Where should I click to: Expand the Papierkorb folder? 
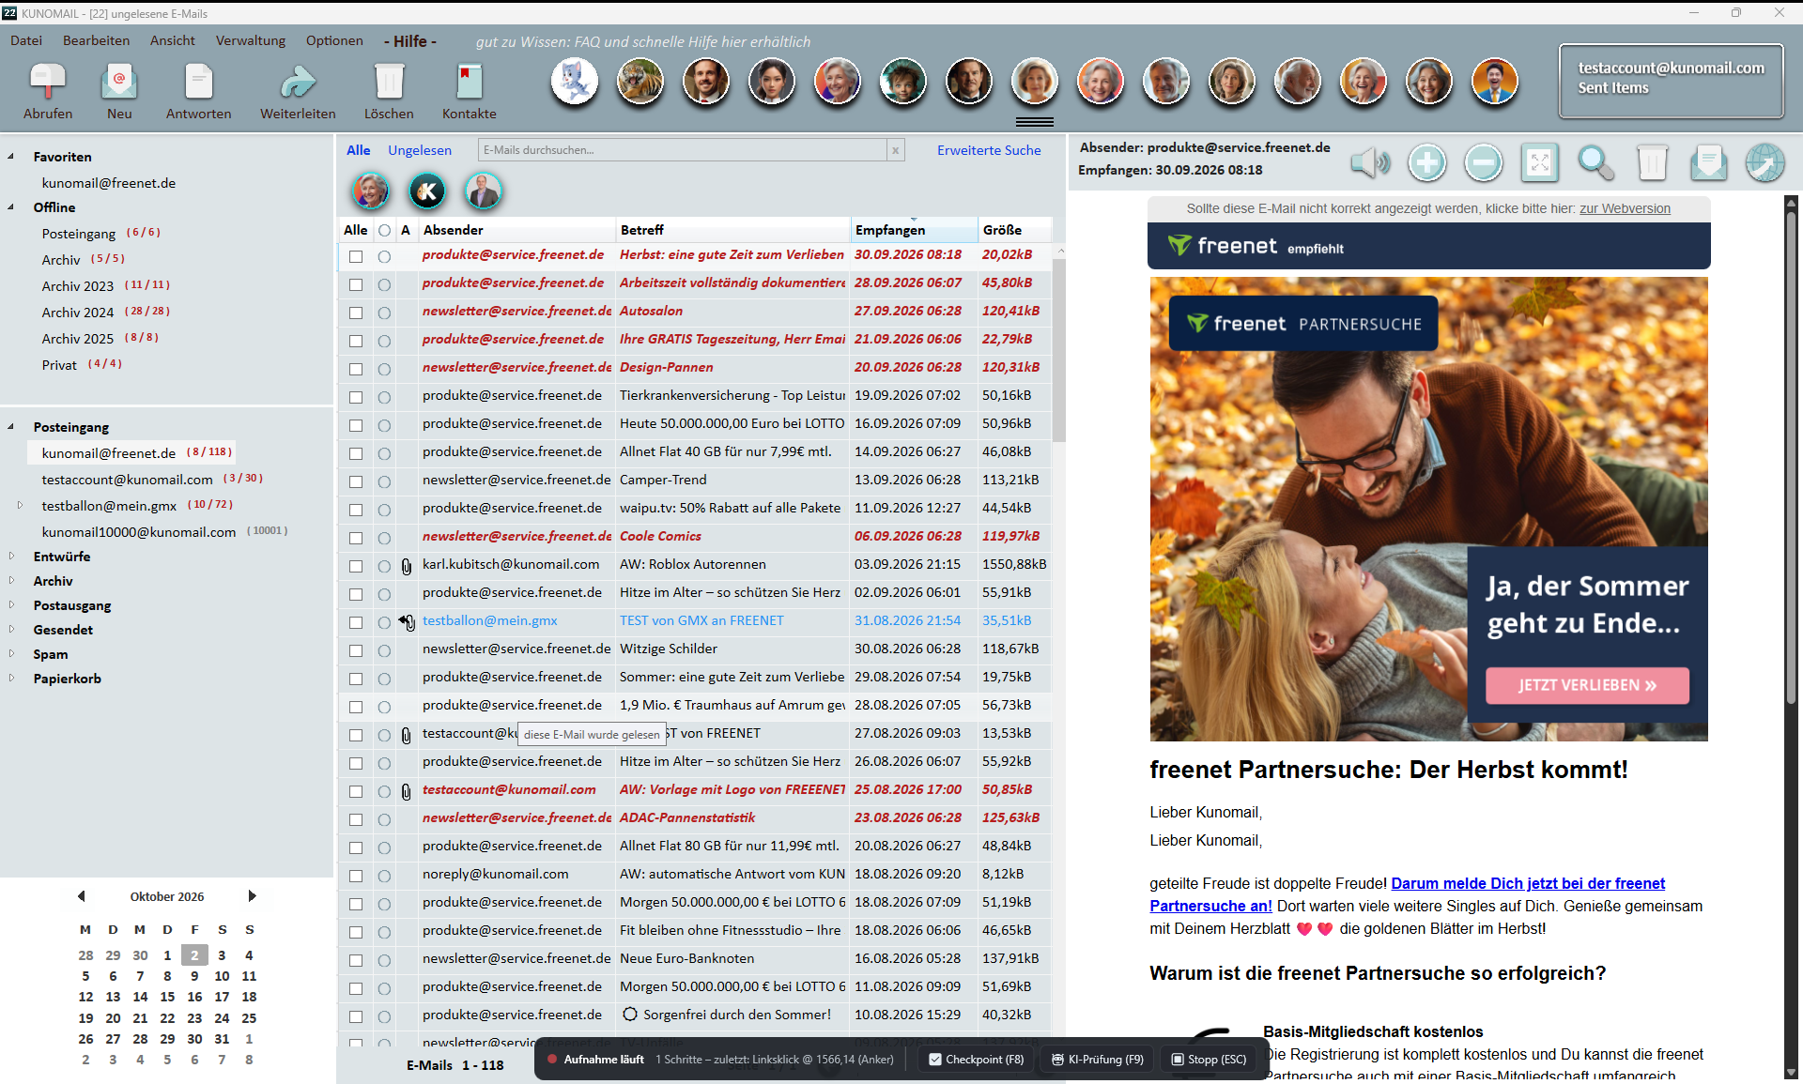click(11, 678)
